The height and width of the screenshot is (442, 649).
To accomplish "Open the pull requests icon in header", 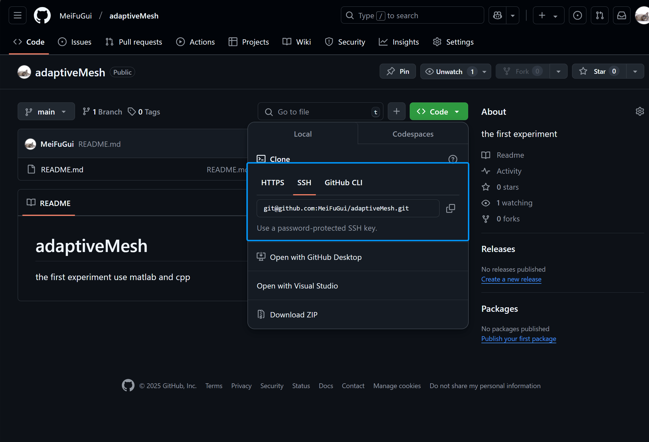I will [x=600, y=15].
